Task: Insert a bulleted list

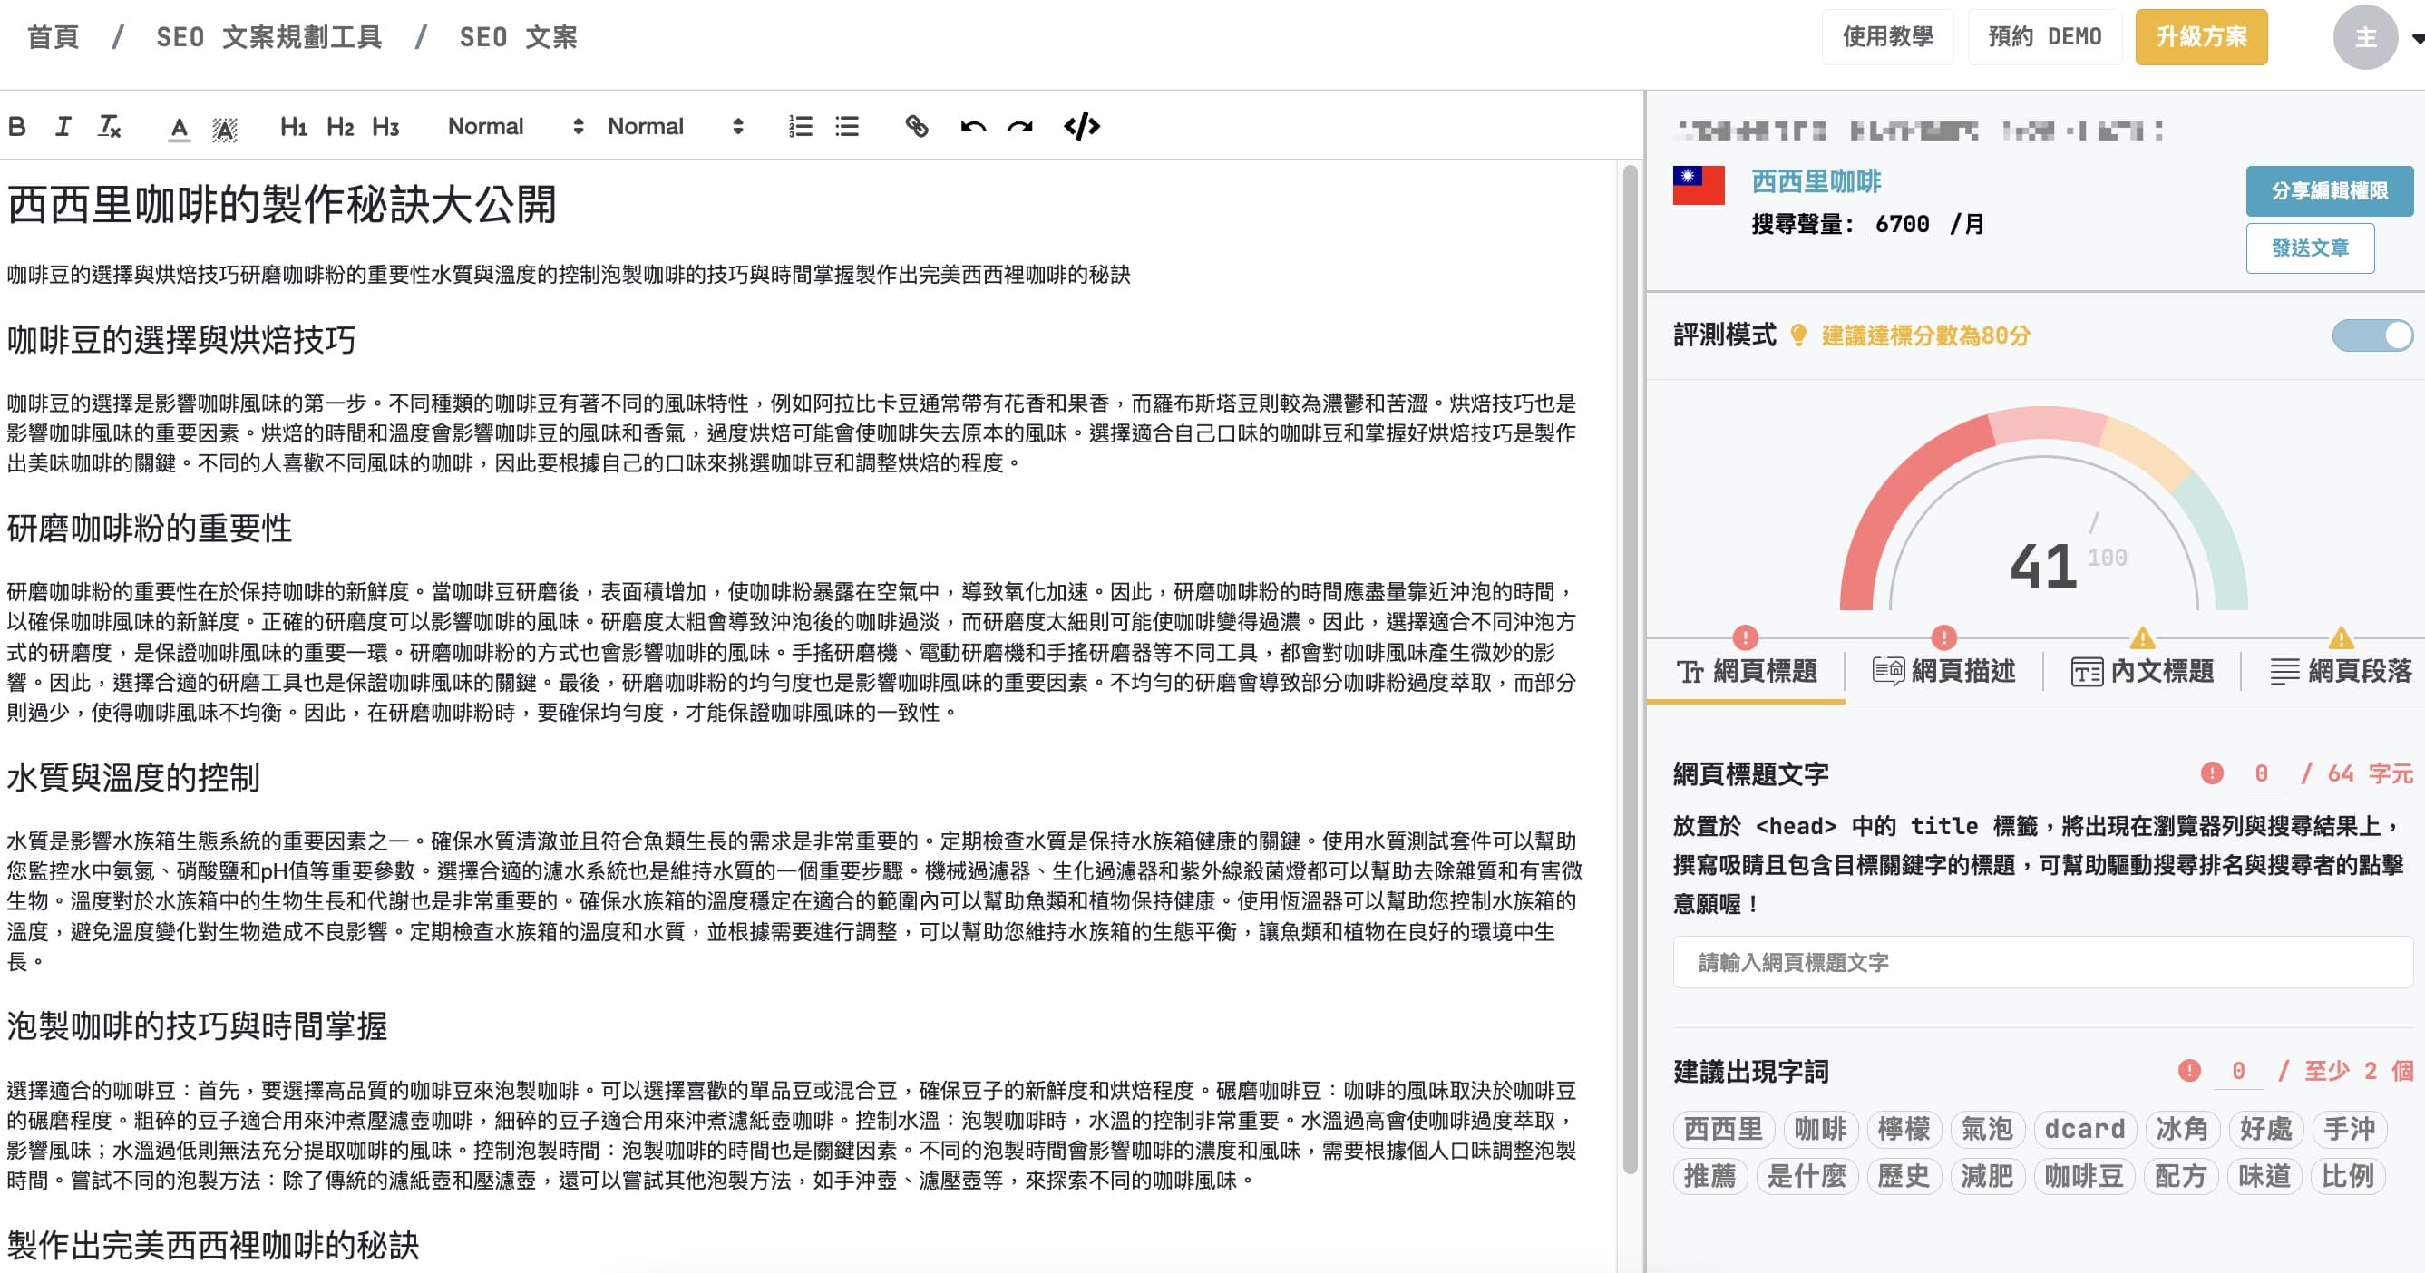Action: coord(847,126)
